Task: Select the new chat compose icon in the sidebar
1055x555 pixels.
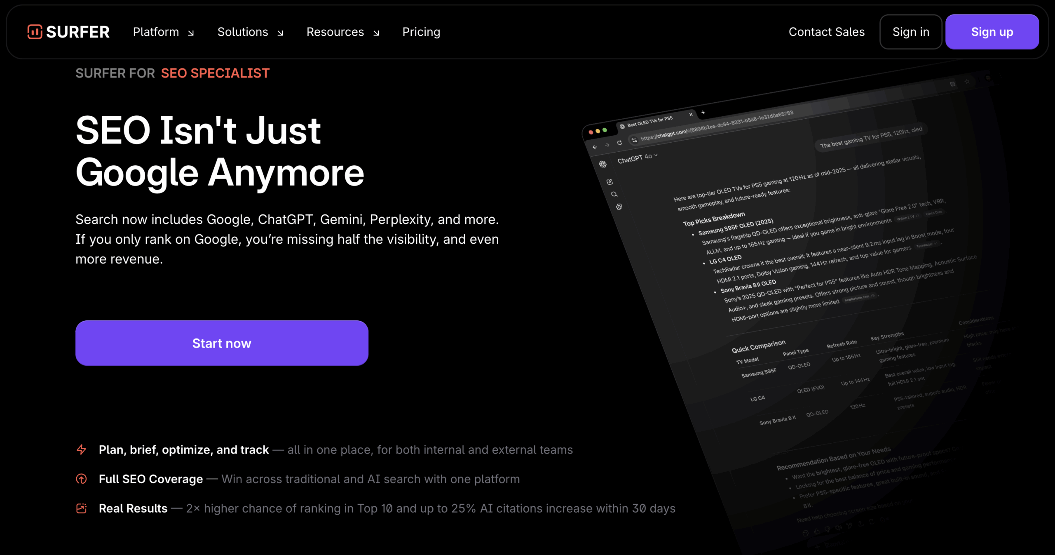Action: tap(610, 181)
